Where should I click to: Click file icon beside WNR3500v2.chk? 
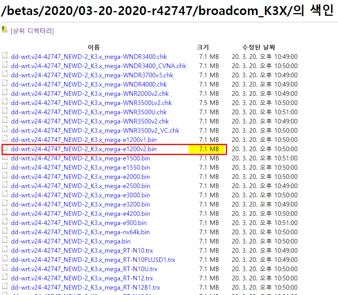pyautogui.click(x=5, y=120)
